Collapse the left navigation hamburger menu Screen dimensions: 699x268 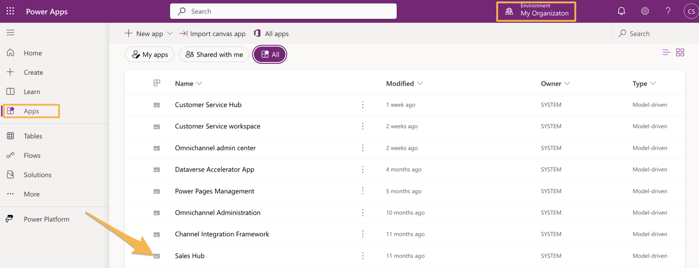click(10, 33)
